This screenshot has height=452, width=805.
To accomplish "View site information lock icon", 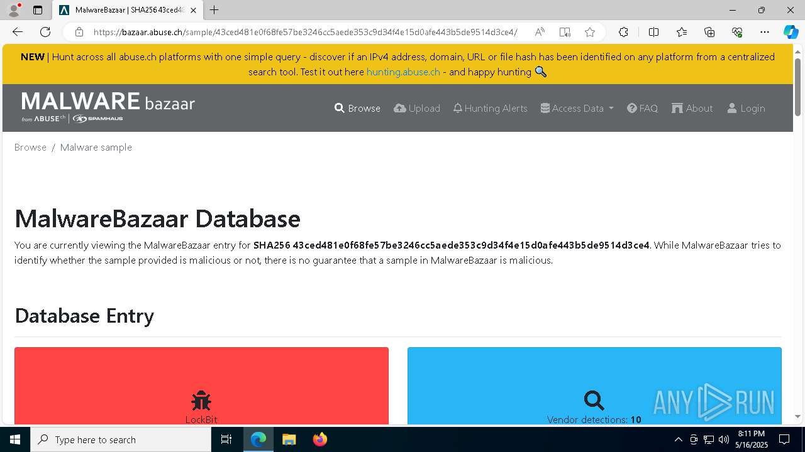I will point(79,32).
